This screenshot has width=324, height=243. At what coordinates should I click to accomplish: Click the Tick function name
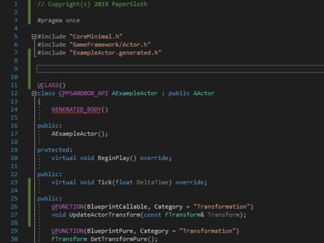pos(104,182)
